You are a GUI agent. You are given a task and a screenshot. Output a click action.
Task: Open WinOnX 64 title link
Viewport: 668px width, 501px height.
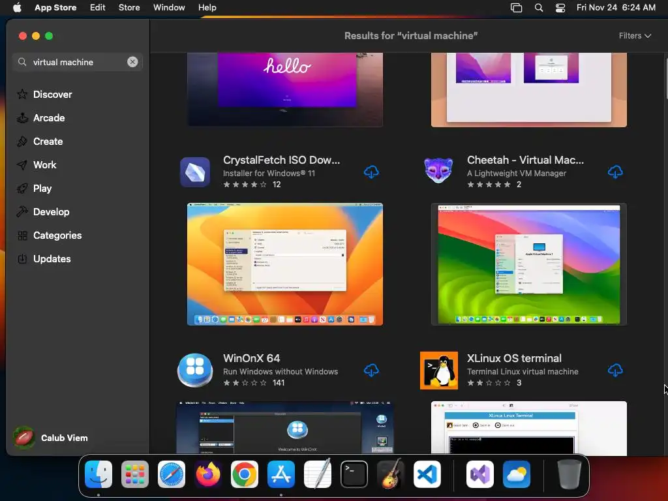[x=251, y=358]
